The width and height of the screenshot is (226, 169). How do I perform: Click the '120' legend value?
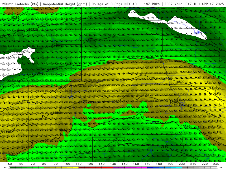click(90, 164)
